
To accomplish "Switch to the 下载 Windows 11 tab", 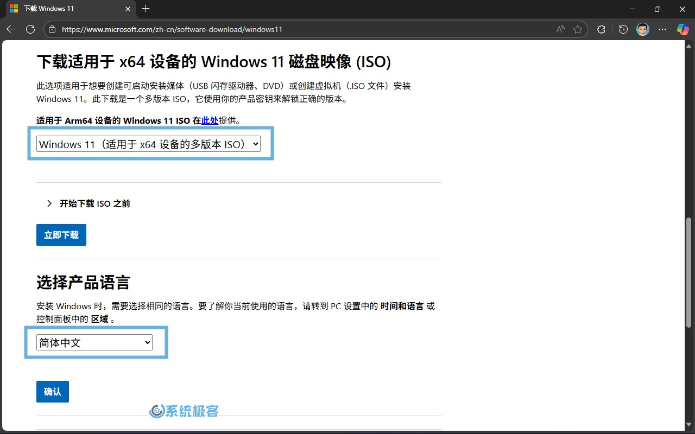I will click(x=65, y=9).
